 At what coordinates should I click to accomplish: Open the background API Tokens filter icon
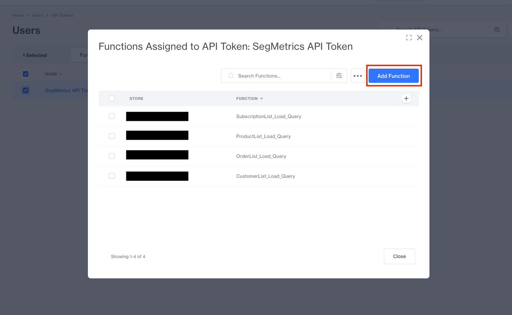click(x=497, y=30)
